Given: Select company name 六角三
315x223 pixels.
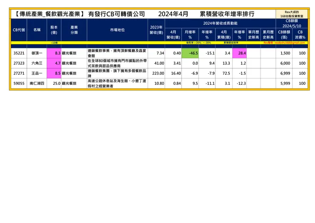Looking at the screenshot, I should tap(37, 63).
